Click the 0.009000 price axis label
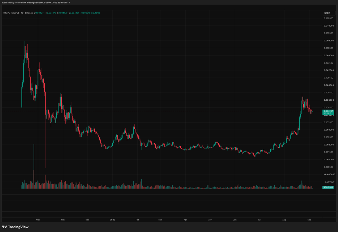Screen dimensions: 338x232 (x=329, y=41)
